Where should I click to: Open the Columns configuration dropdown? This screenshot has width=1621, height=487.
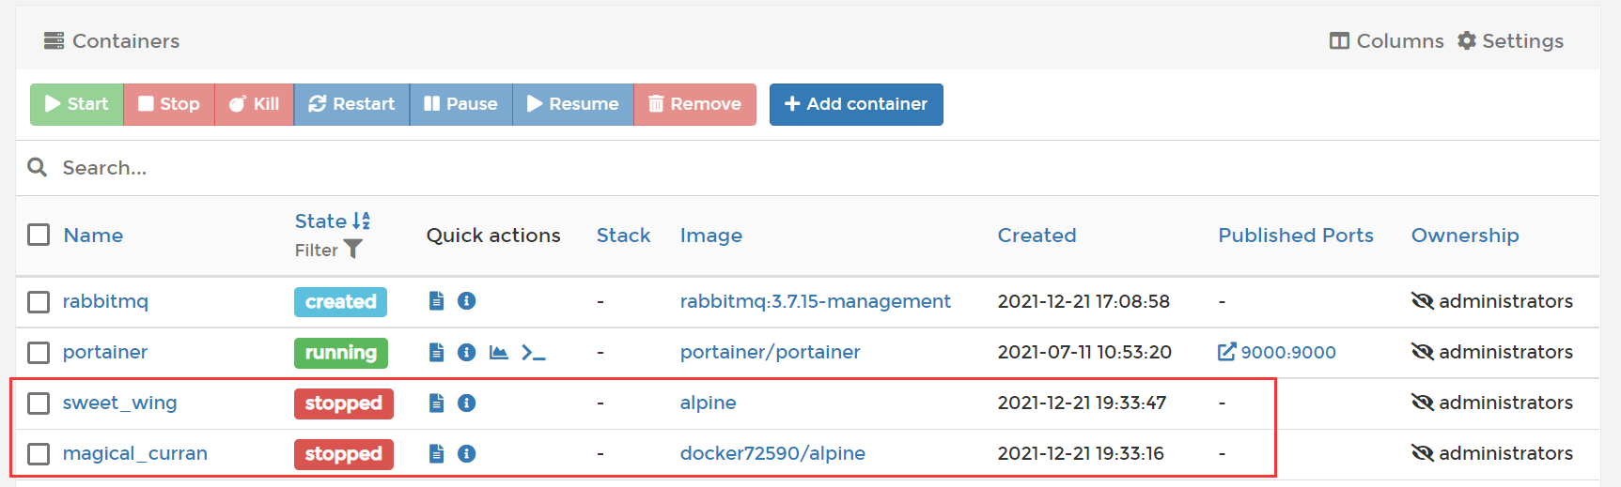pyautogui.click(x=1386, y=41)
